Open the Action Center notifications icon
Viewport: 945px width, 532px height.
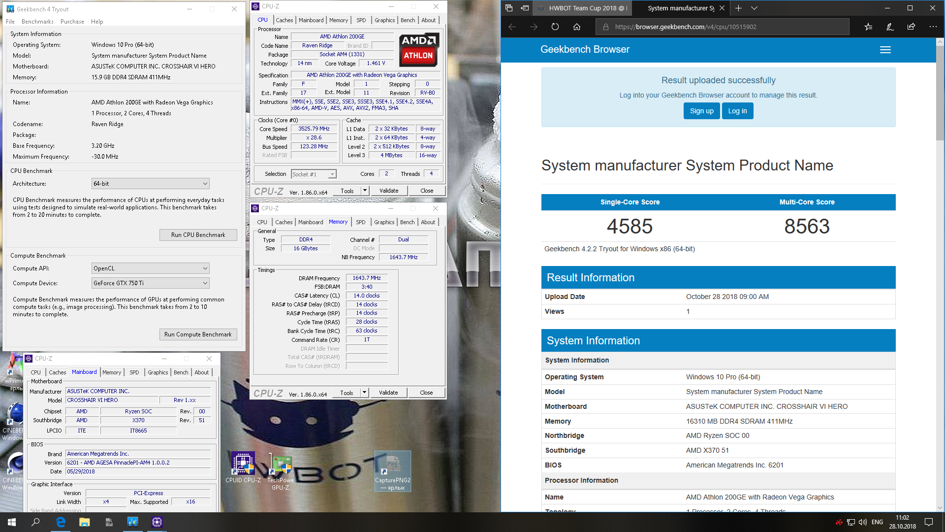929,522
